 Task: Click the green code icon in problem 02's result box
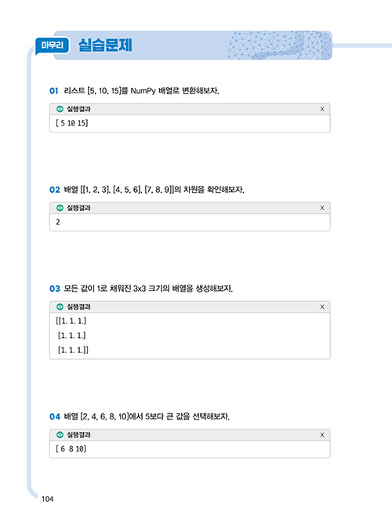60,208
